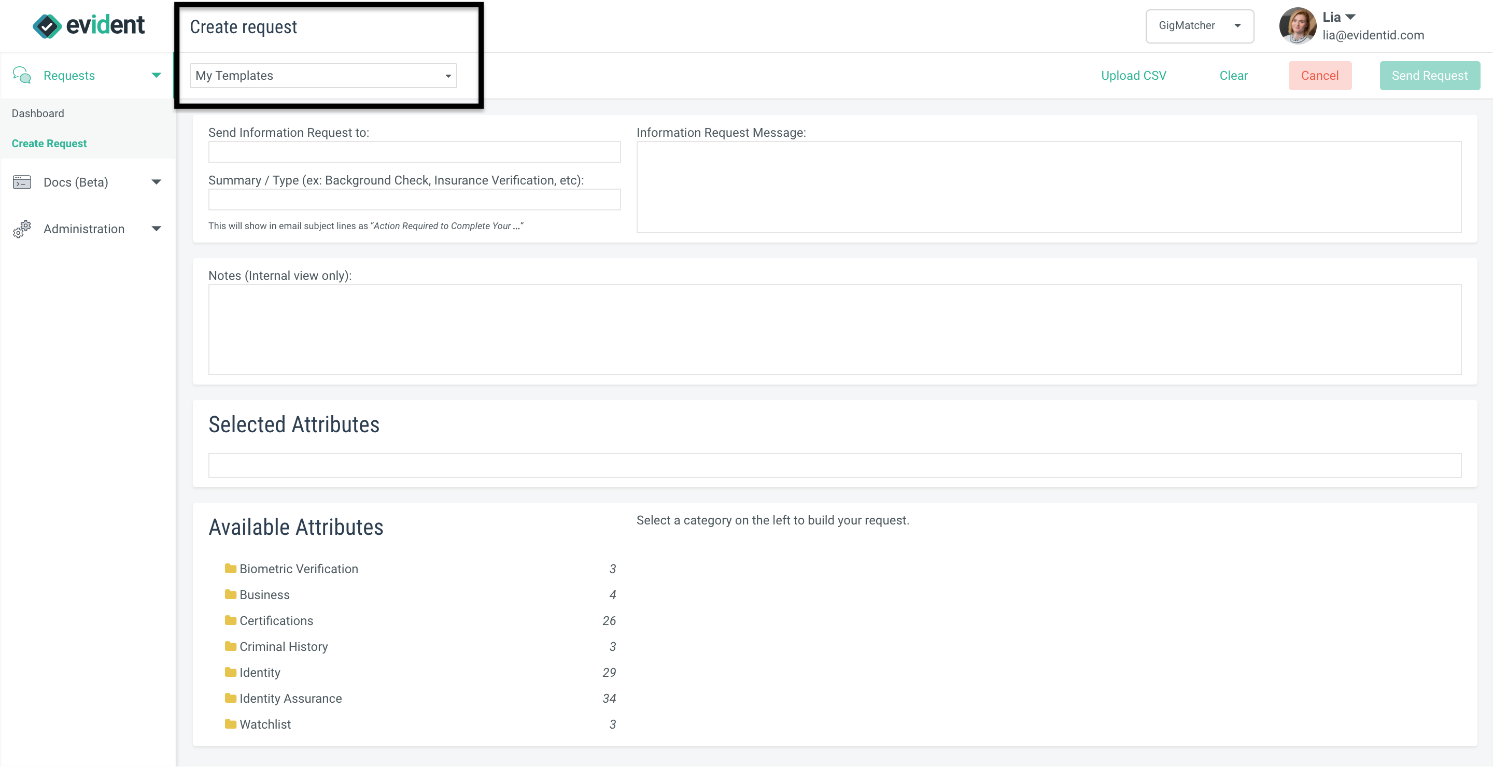Viewport: 1493px width, 767px height.
Task: Go to the Dashboard page
Action: click(x=38, y=113)
